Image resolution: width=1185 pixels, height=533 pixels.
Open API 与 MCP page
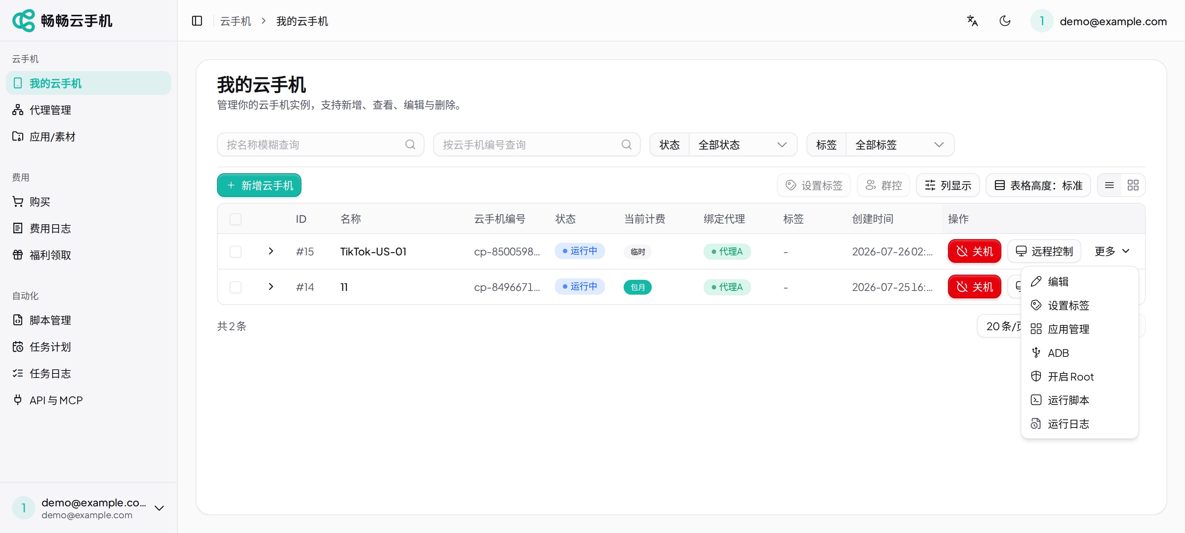pos(89,400)
